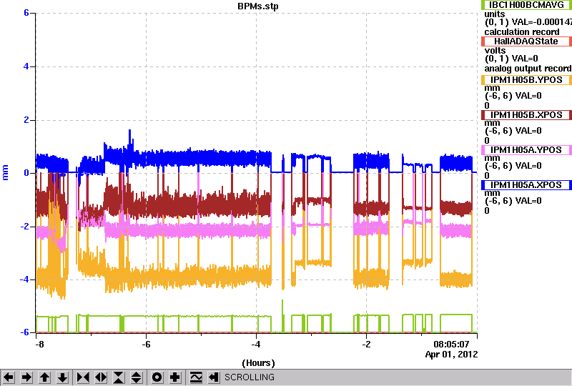This screenshot has width=572, height=386.
Task: Click the plus icon in the toolbar
Action: pos(175,377)
